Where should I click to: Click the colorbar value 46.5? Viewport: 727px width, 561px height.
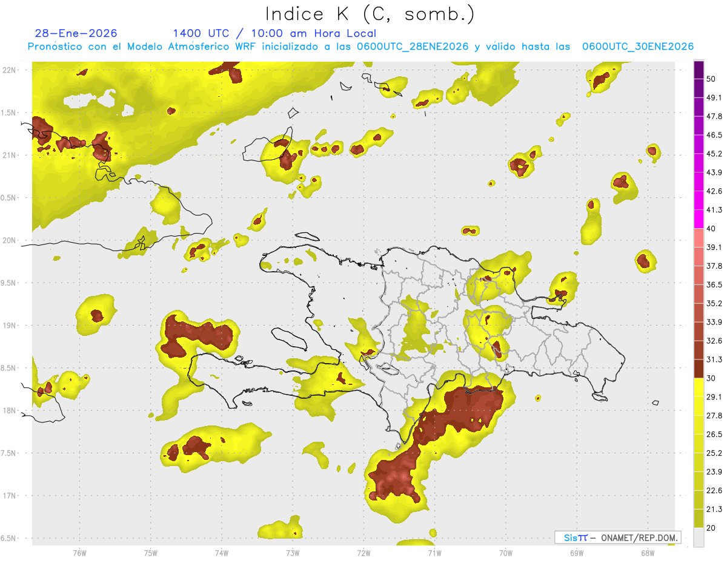(714, 135)
